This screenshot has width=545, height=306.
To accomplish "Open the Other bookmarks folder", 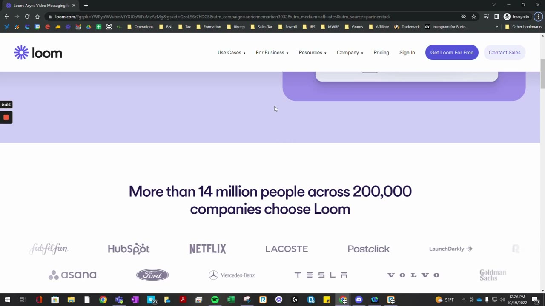I will click(x=523, y=27).
